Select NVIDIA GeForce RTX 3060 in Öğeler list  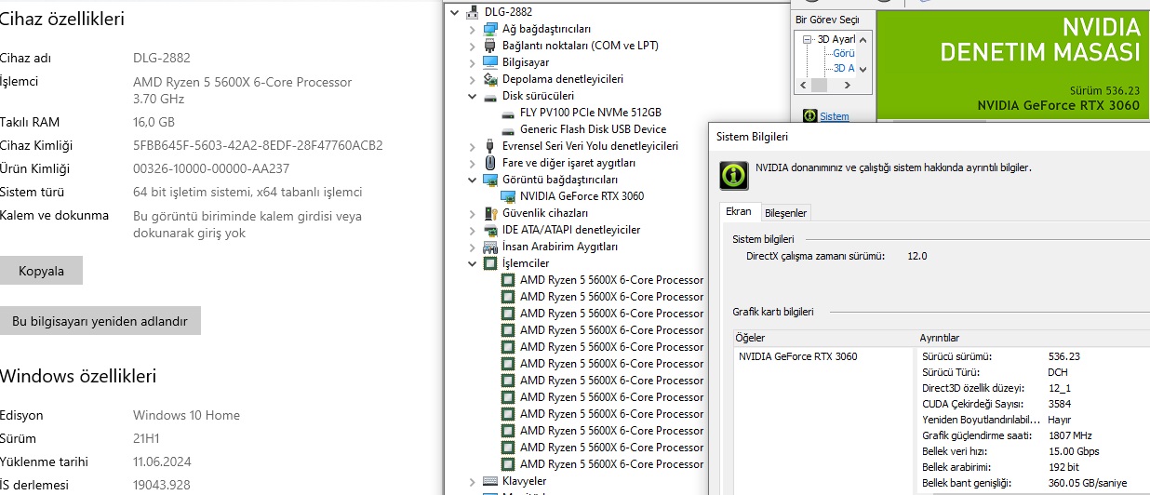798,356
